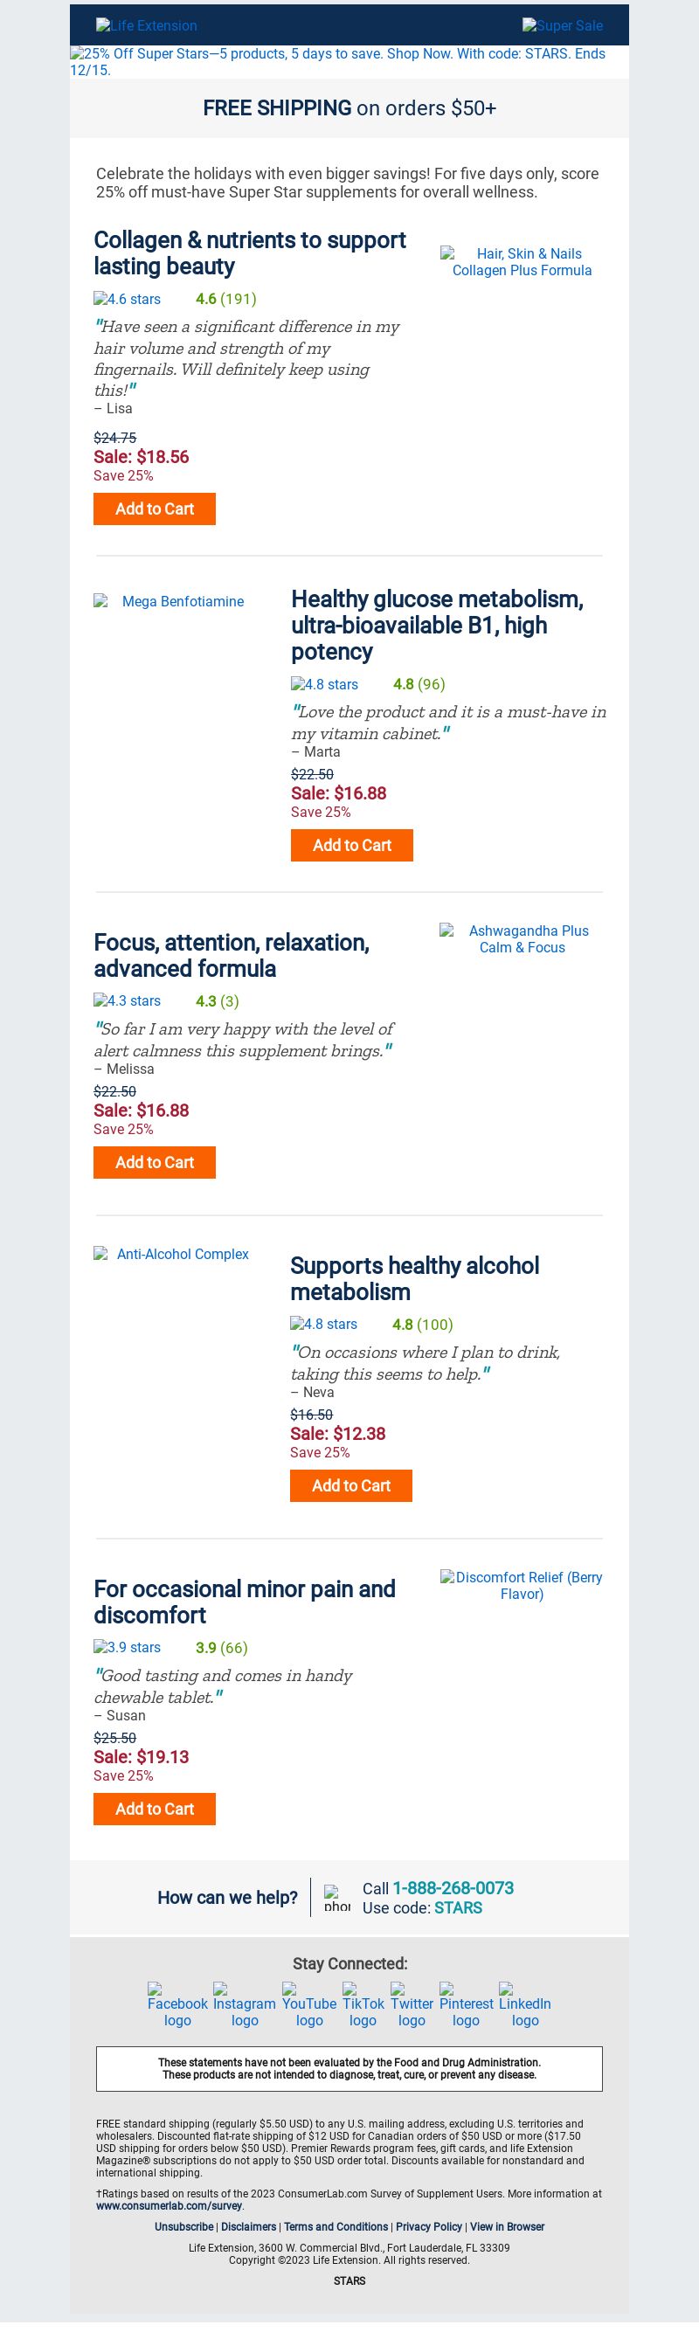Open the Twitter logo link
Viewport: 699px width, 2339px height.
click(412, 2005)
